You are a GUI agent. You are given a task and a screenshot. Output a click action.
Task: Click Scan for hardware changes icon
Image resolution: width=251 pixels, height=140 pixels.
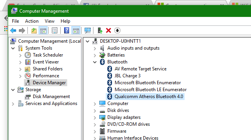pyautogui.click(x=88, y=30)
